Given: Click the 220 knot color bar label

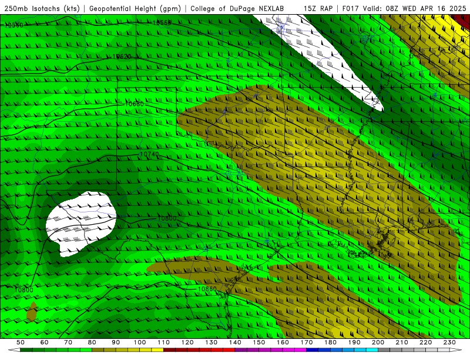Looking at the screenshot, I should [x=426, y=342].
